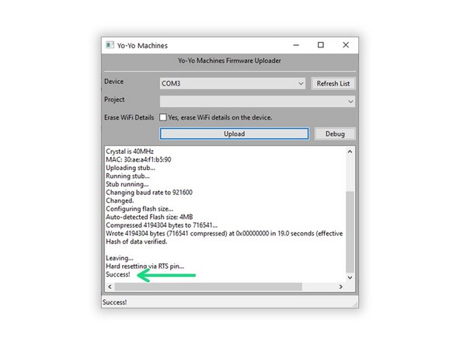The width and height of the screenshot is (460, 345).
Task: Click 'Configuring flash size...' log line
Action: (x=139, y=209)
